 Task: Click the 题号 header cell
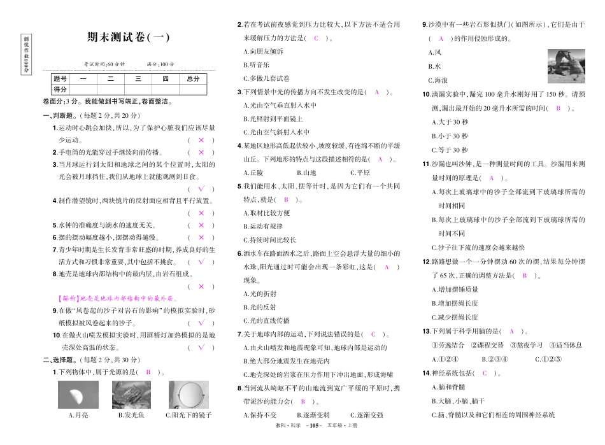pos(60,79)
